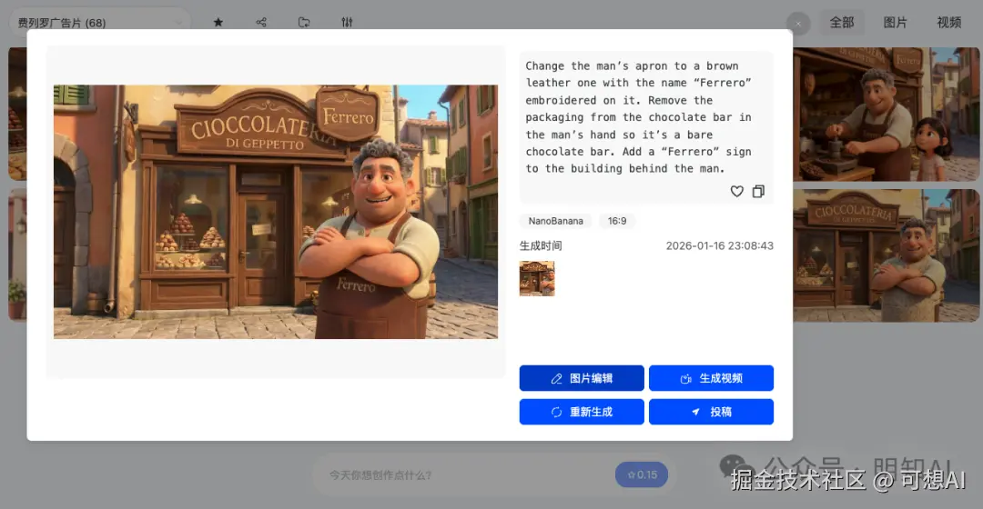Screen dimensions: 983x509
Task: Copy the prompt text with copy icon
Action: pyautogui.click(x=758, y=192)
